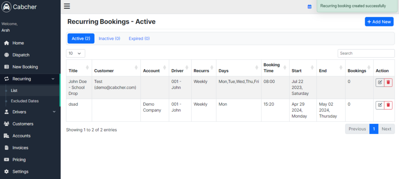Viewport: 399px width, 179px height.
Task: Click the Cabcher taxi logo
Action: tap(6, 7)
